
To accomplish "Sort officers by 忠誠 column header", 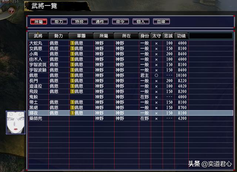I will [x=168, y=36].
